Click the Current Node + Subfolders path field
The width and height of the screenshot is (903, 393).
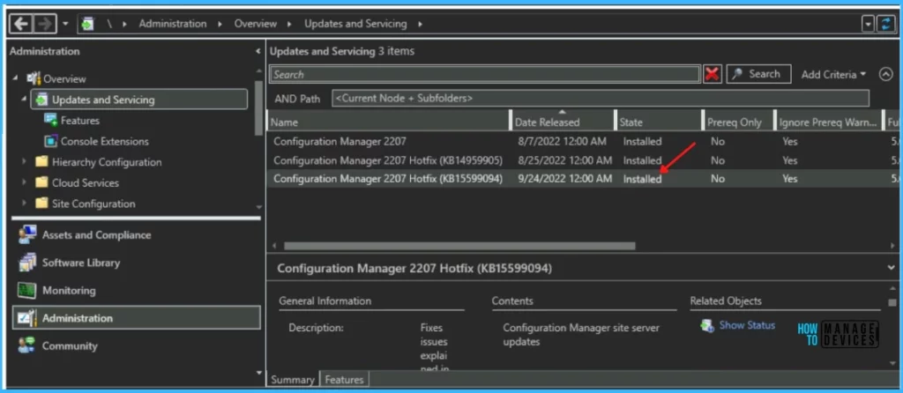coord(600,98)
